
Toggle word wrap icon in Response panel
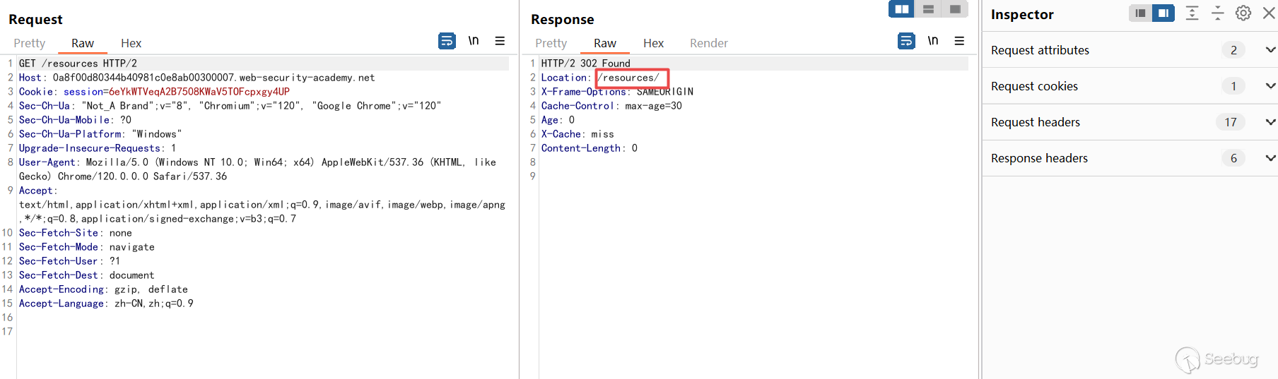(906, 41)
